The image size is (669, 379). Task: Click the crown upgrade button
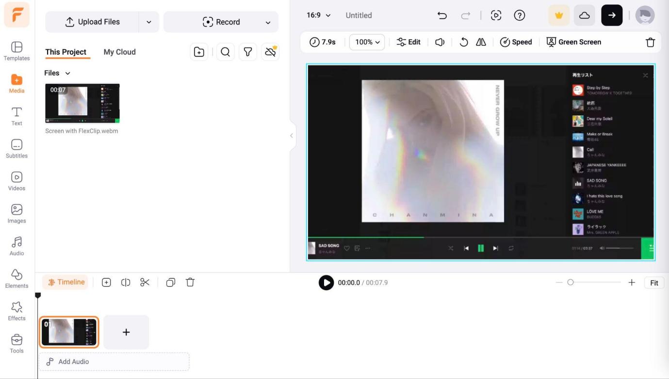(559, 16)
